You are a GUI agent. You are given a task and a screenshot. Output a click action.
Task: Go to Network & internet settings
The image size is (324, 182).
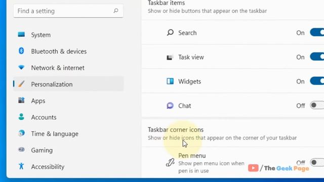click(x=68, y=68)
